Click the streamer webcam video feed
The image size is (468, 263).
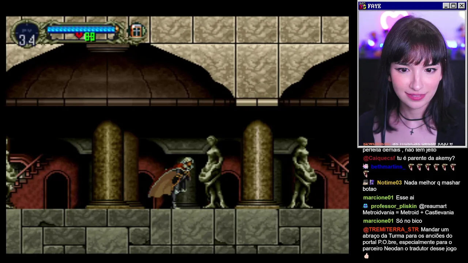(412, 78)
